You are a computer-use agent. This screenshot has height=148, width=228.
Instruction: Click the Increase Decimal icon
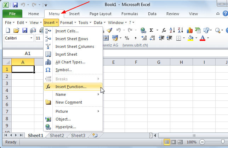pos(144,38)
